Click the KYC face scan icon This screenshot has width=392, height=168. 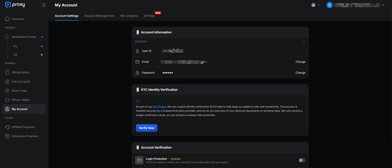(138, 101)
